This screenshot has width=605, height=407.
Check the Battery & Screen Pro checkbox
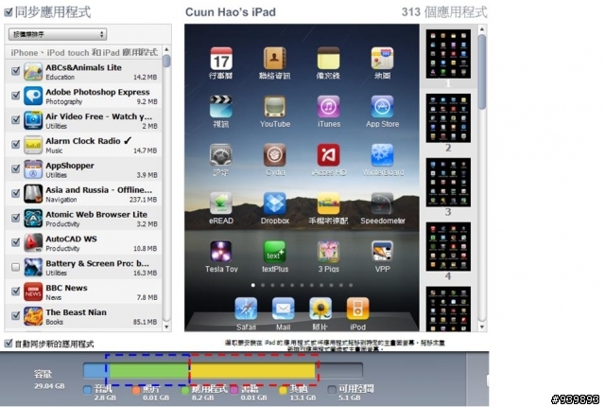pos(15,267)
